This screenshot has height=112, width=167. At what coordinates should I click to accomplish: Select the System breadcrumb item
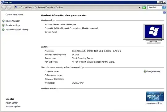point(59,7)
